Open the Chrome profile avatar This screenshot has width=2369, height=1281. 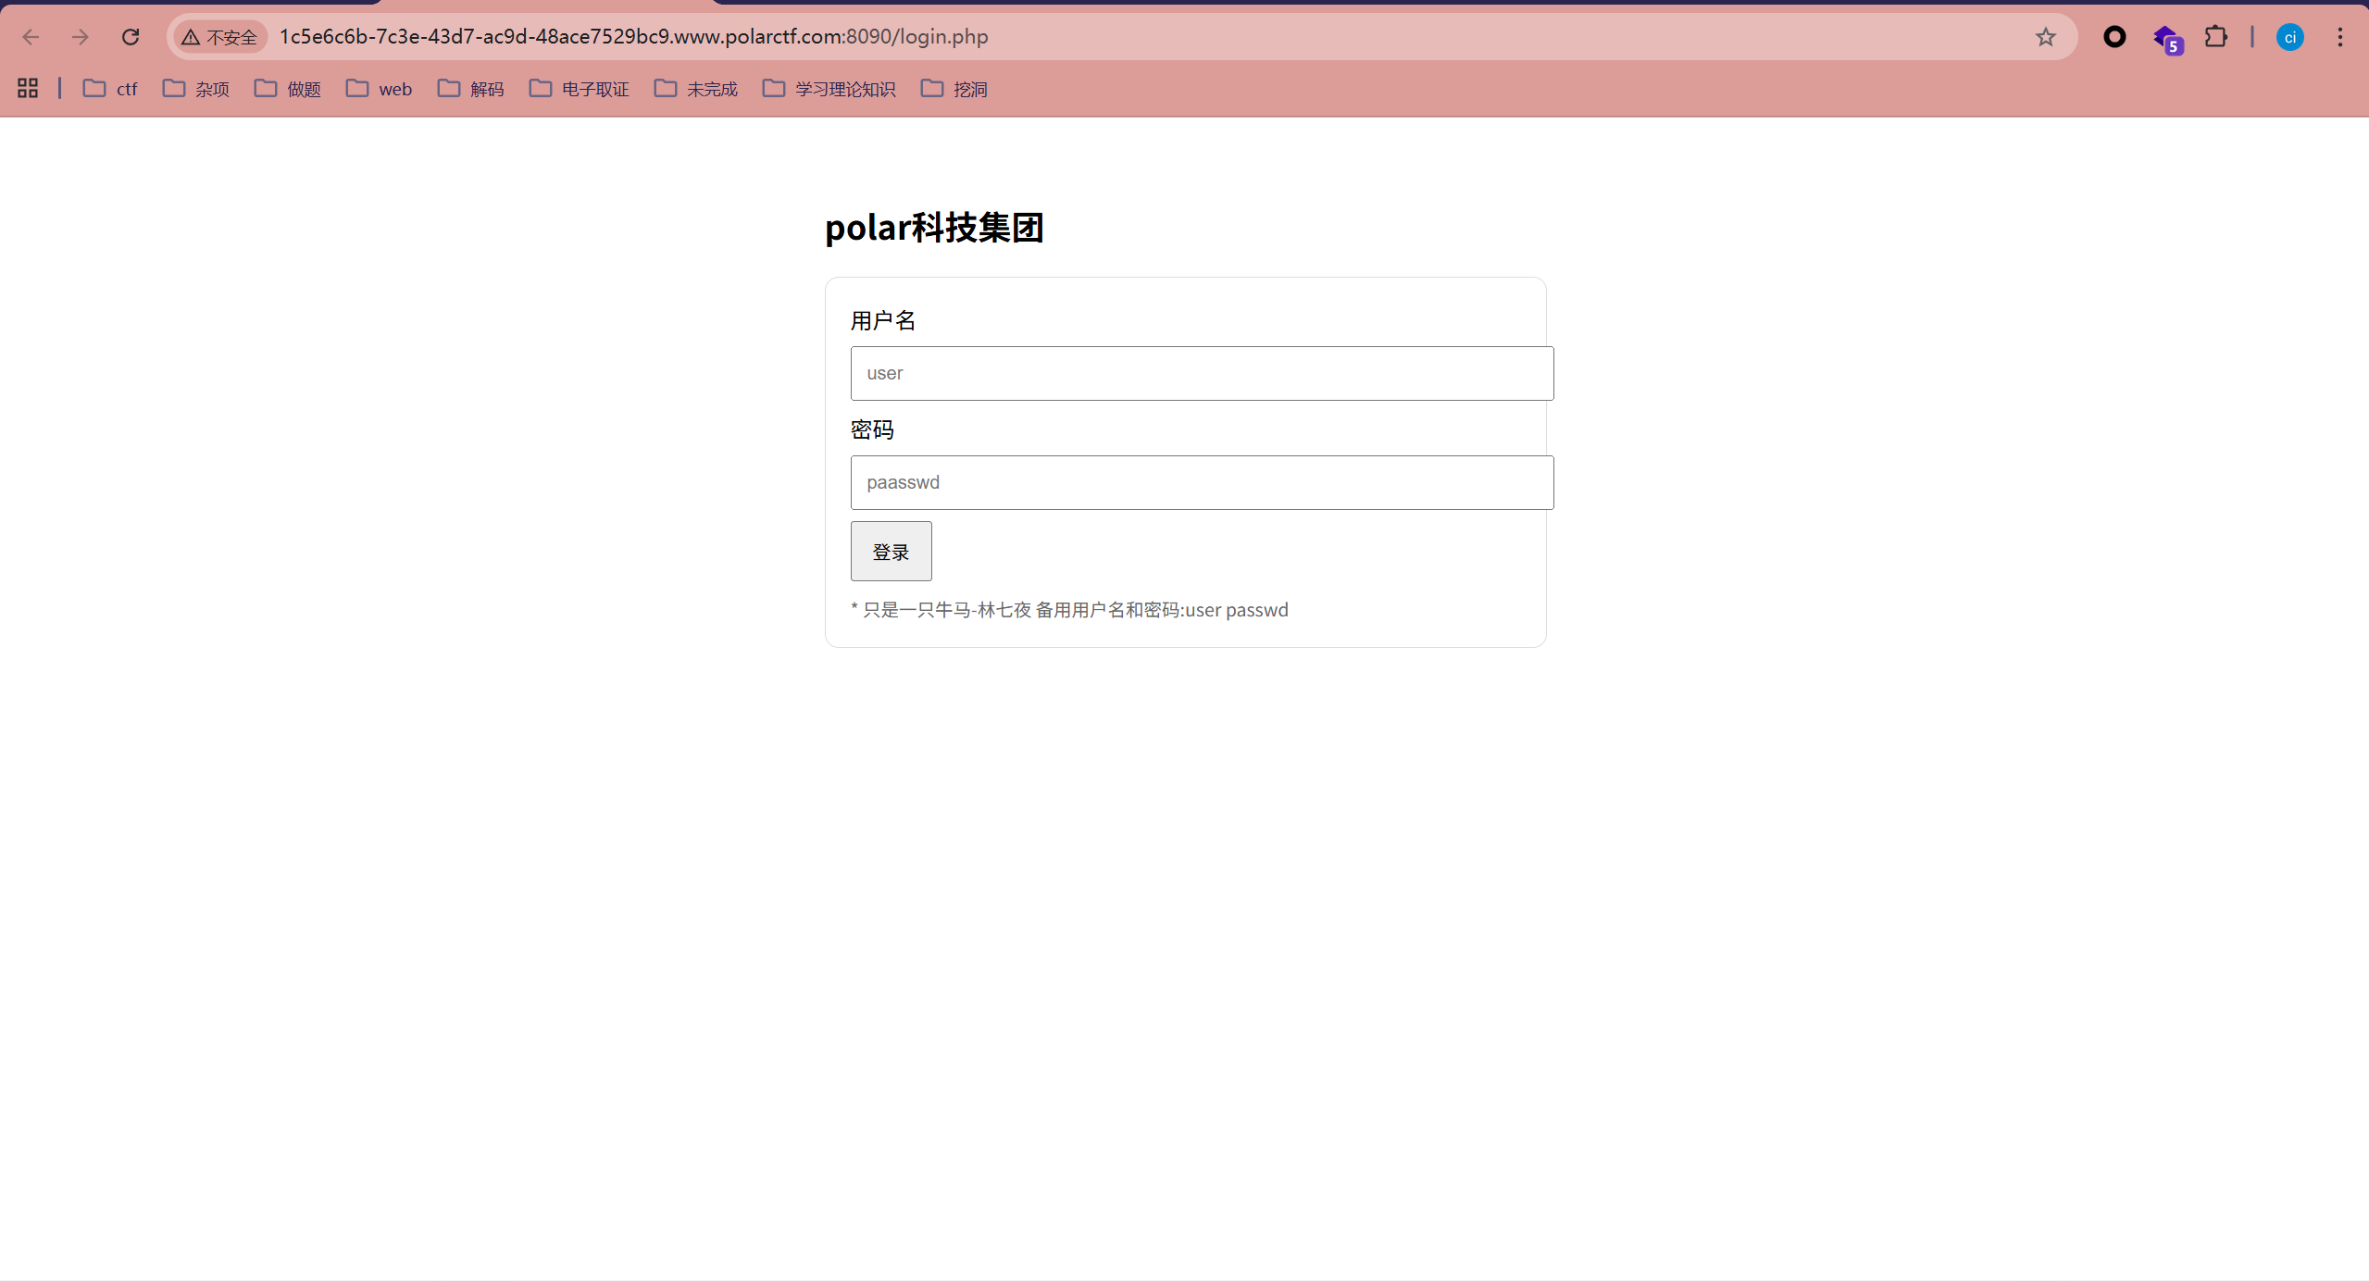click(x=2289, y=37)
